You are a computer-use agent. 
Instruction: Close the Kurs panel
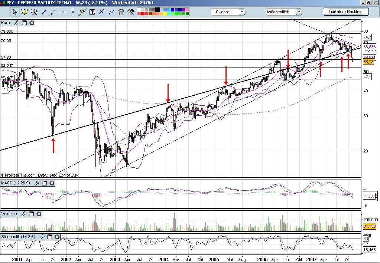[x=32, y=23]
